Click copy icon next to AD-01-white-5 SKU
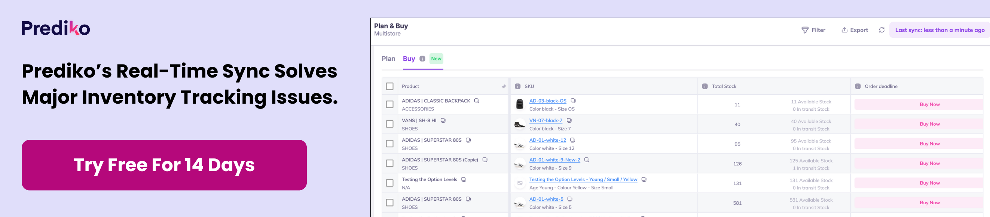The width and height of the screenshot is (990, 217). click(x=570, y=199)
